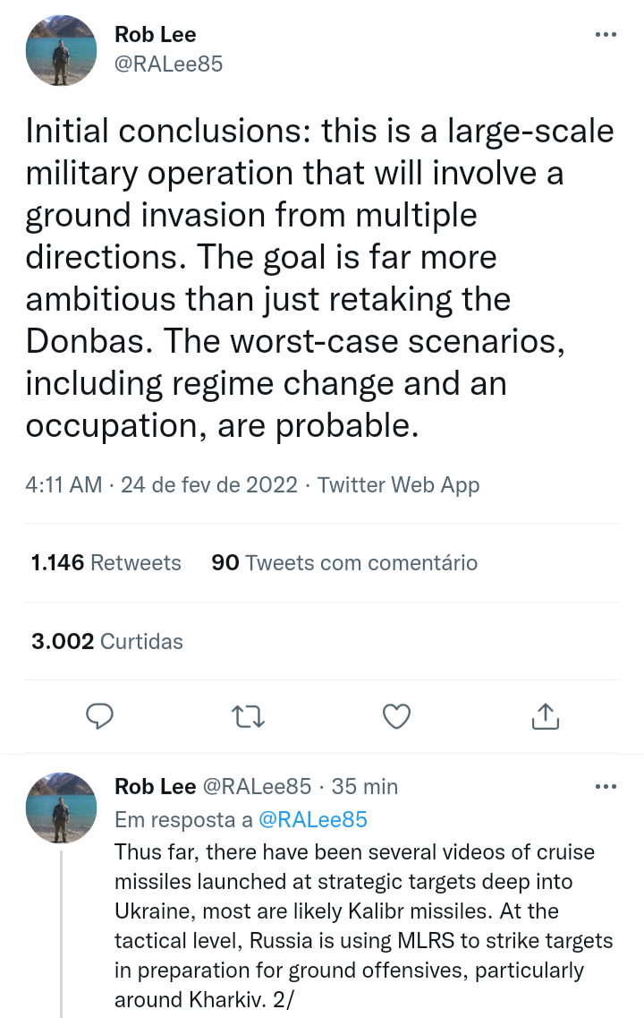Open @RALee85 mention in Em resposta a
Image resolution: width=644 pixels, height=1018 pixels.
point(312,819)
